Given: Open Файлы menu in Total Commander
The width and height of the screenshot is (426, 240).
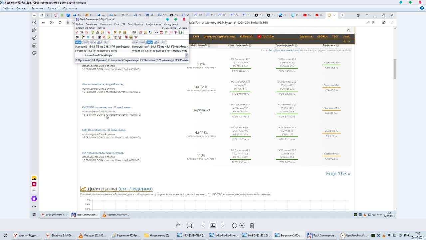Looking at the screenshot, I should pyautogui.click(x=80, y=24).
